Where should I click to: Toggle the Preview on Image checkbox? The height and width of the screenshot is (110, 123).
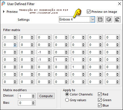point(89,12)
